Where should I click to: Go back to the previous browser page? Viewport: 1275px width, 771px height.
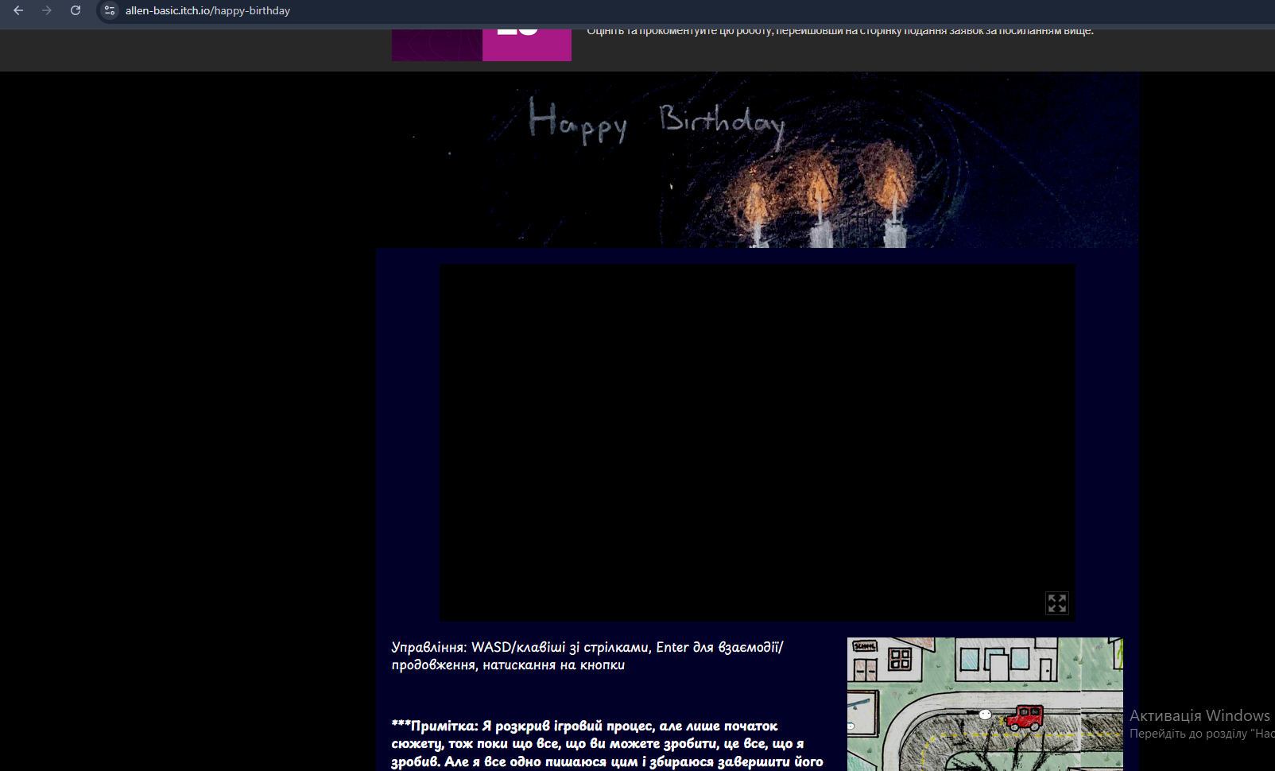click(x=18, y=10)
